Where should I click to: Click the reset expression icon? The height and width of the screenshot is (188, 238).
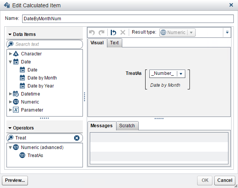point(113,32)
